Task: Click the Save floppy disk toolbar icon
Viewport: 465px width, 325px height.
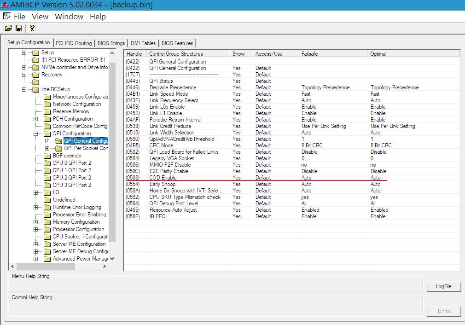Action: coord(19,28)
